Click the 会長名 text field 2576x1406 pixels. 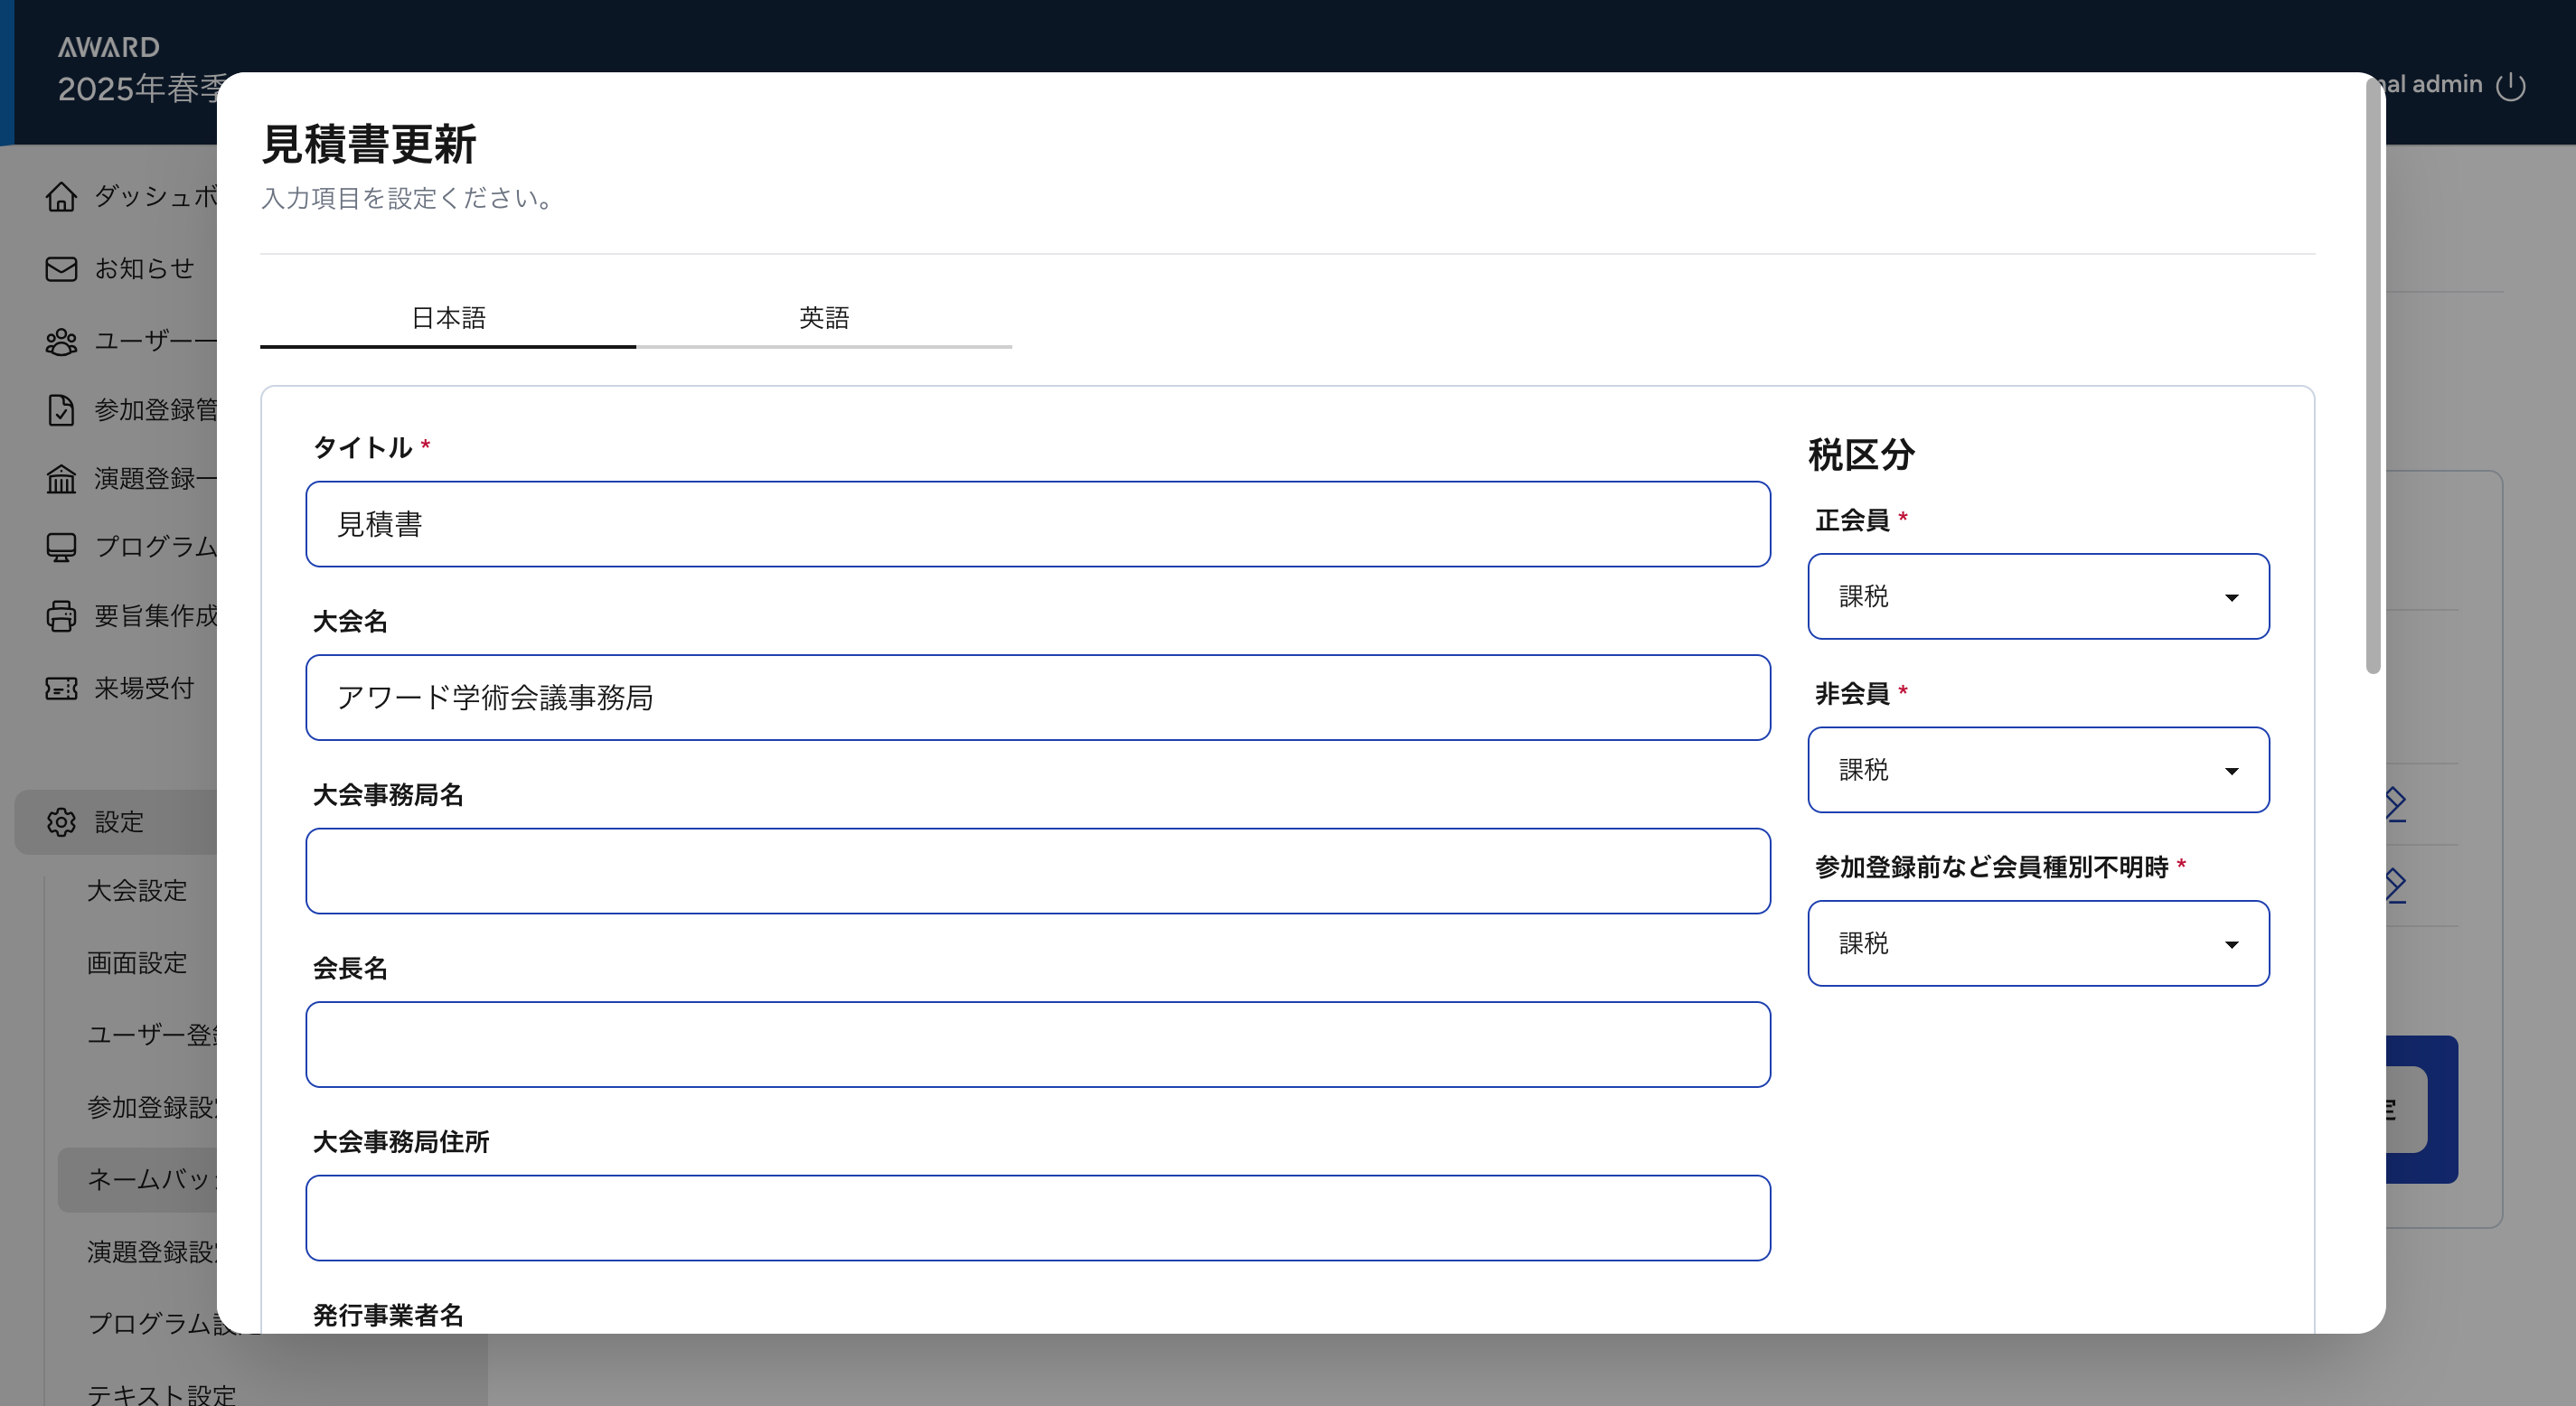[x=1037, y=1045]
